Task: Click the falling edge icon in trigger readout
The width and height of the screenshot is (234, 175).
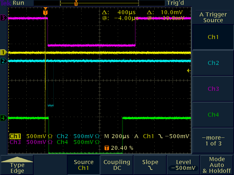Action: click(161, 136)
